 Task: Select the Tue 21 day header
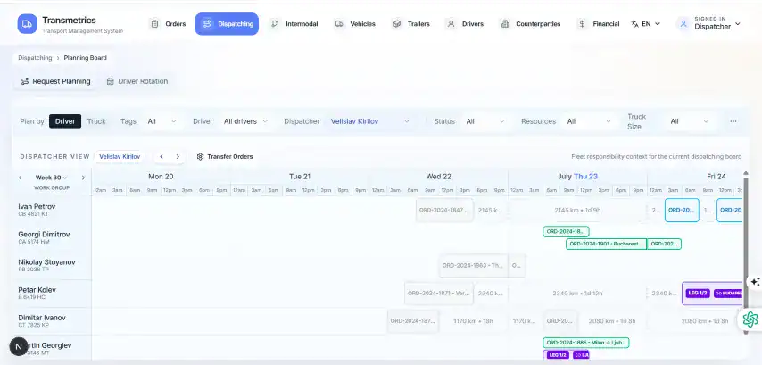tap(300, 177)
